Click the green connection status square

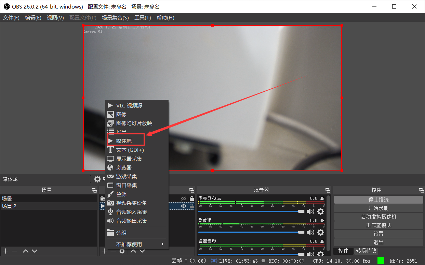[x=381, y=261]
